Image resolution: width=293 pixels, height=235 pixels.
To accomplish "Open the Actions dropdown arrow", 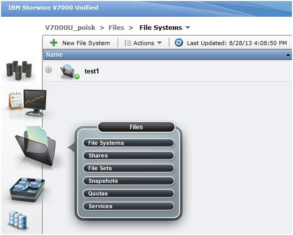I will (159, 43).
